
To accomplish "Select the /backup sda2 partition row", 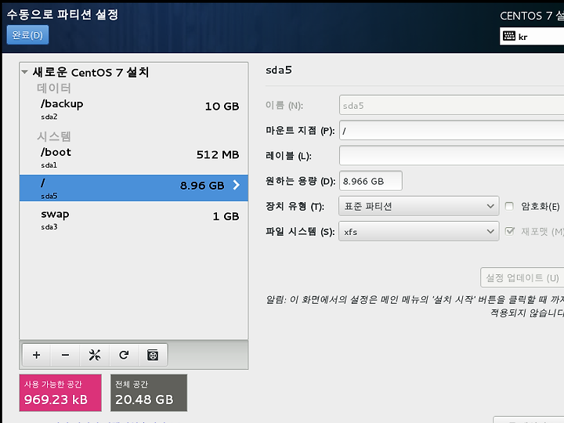I will (134, 110).
